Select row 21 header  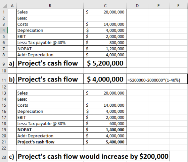pos(4,142)
